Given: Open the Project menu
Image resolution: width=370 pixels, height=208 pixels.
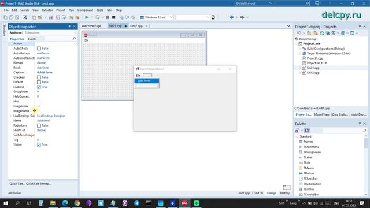Looking at the screenshot, I should [61, 10].
